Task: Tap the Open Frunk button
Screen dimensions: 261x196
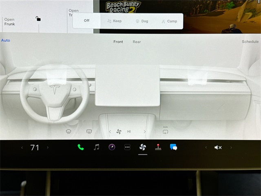Action: tap(10, 22)
